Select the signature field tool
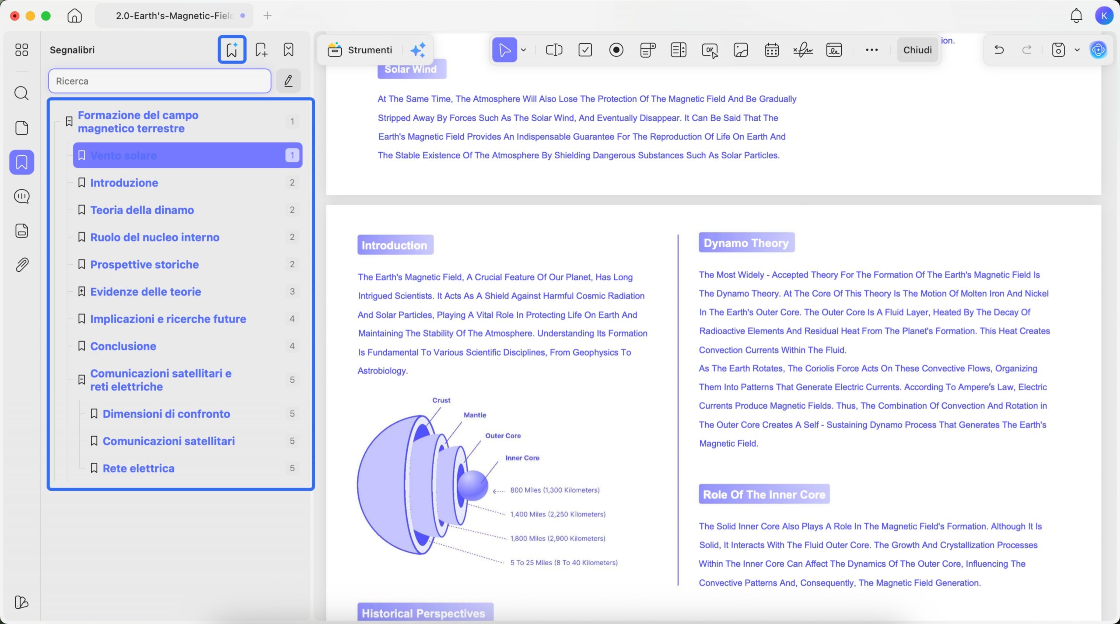This screenshot has height=624, width=1120. pos(803,50)
